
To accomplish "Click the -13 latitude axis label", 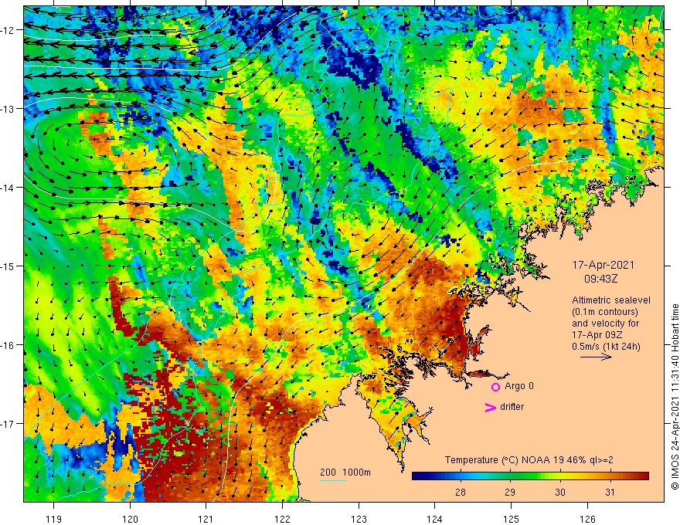I will click(x=8, y=109).
